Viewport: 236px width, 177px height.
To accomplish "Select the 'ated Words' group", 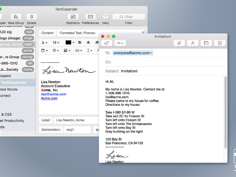I will tap(17, 89).
